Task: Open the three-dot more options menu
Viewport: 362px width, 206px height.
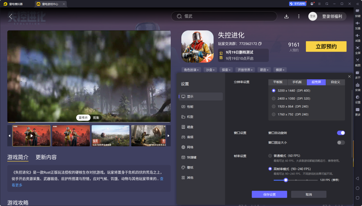Action: [x=299, y=16]
